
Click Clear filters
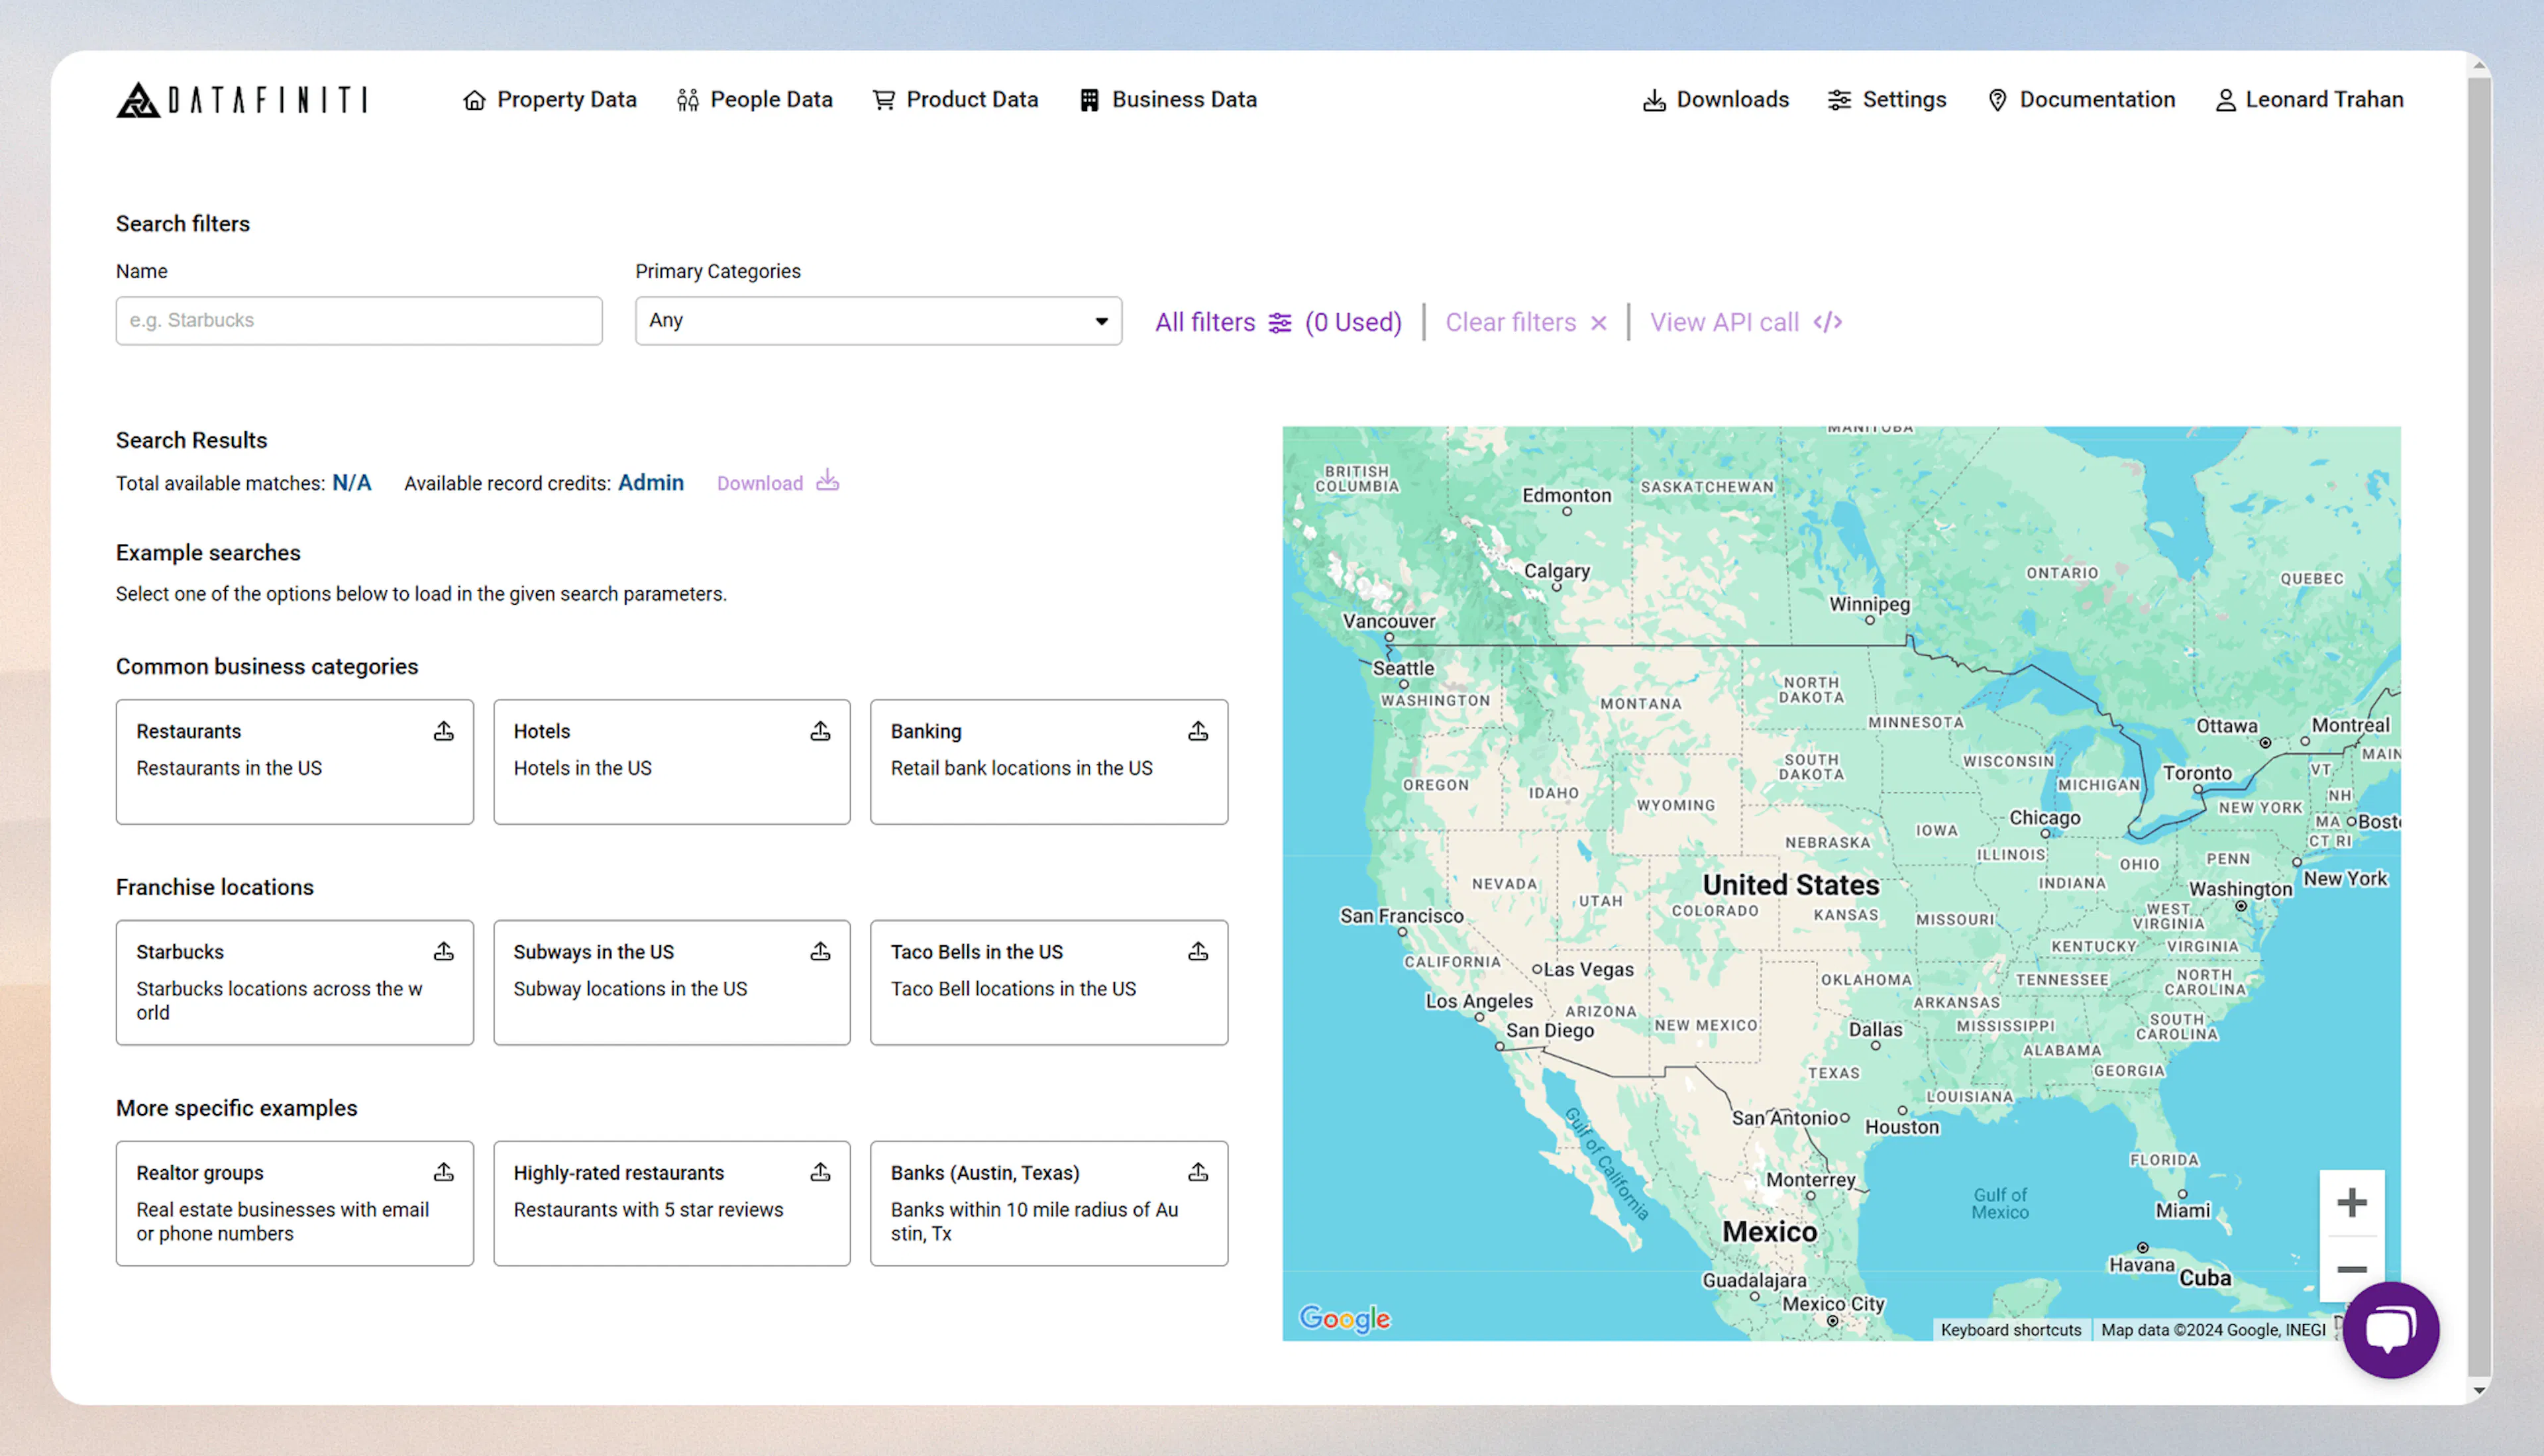click(1511, 322)
